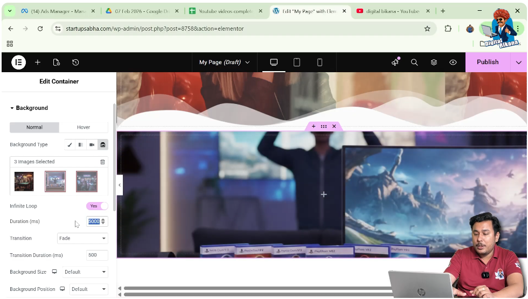The image size is (528, 299).
Task: Switch to mobile responsive view
Action: (x=319, y=62)
